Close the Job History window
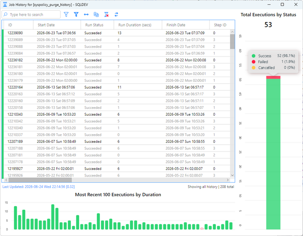The image size is (303, 236). coord(296,4)
